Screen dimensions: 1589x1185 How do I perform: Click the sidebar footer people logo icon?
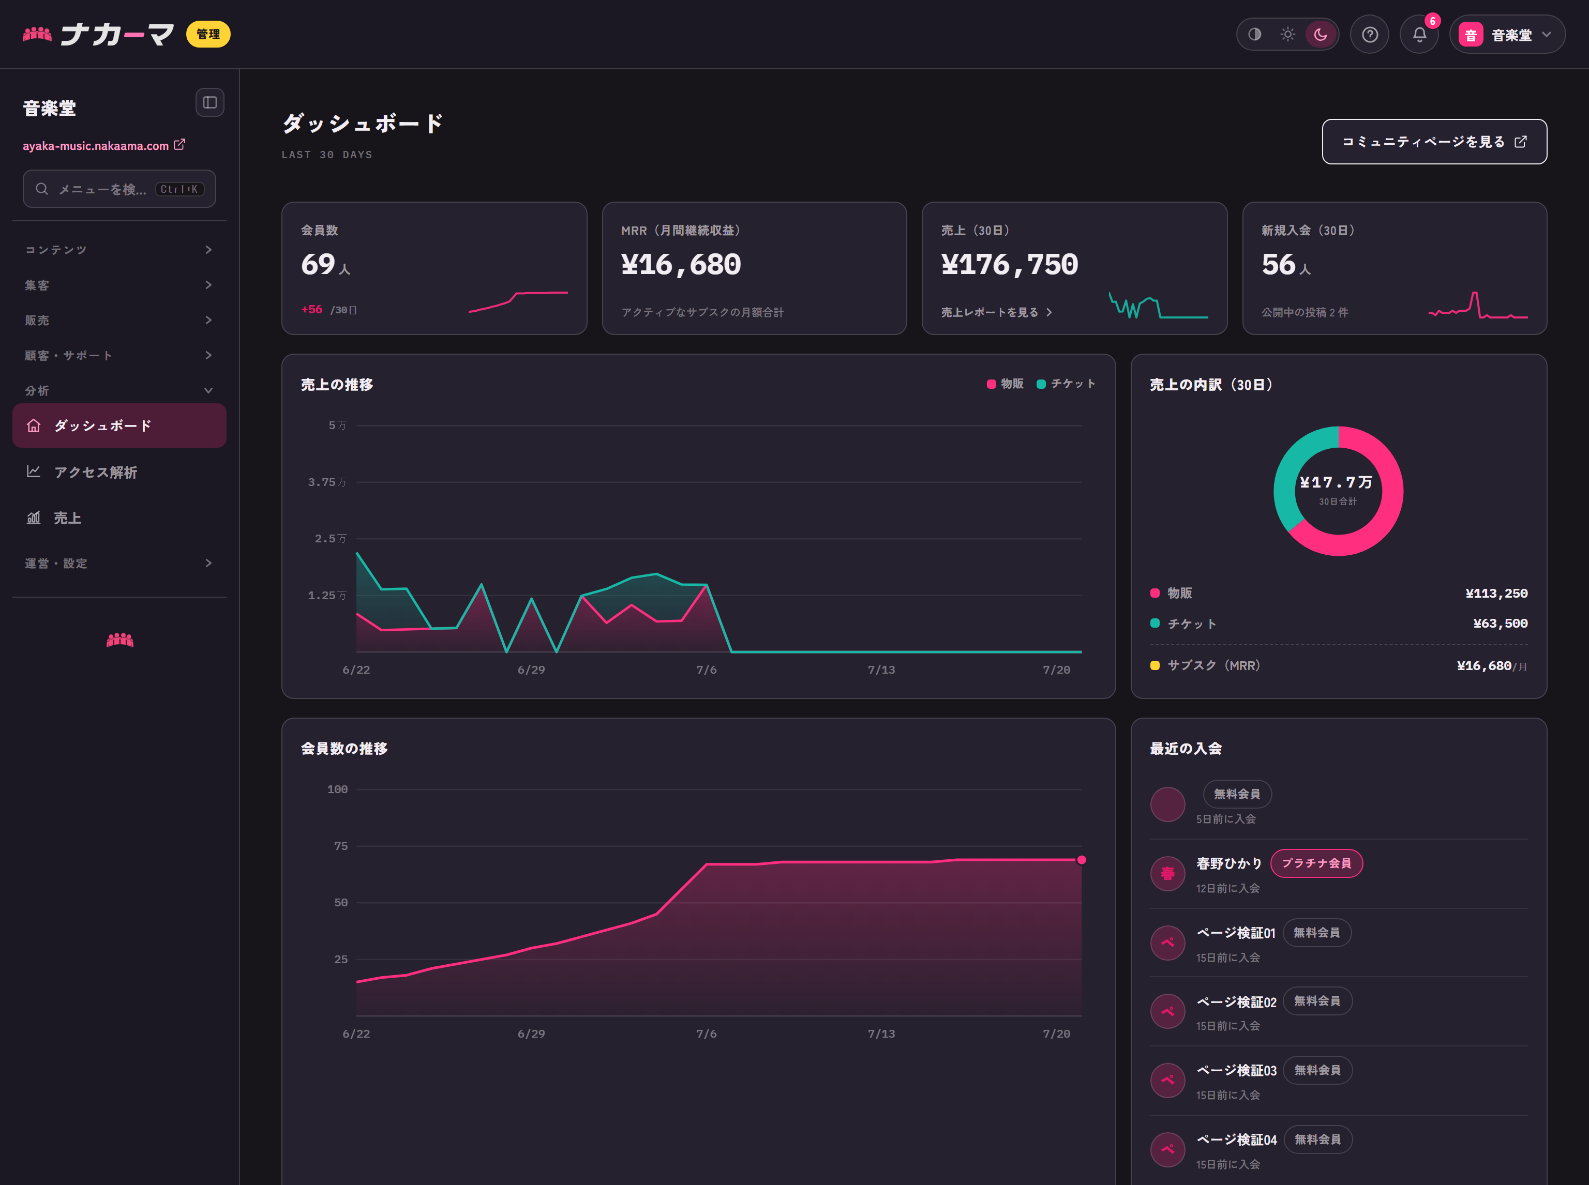pos(120,640)
